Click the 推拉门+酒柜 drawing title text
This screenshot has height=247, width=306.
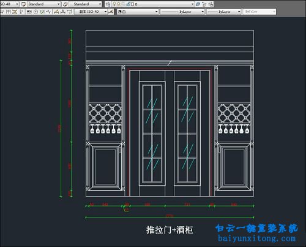pos(170,230)
